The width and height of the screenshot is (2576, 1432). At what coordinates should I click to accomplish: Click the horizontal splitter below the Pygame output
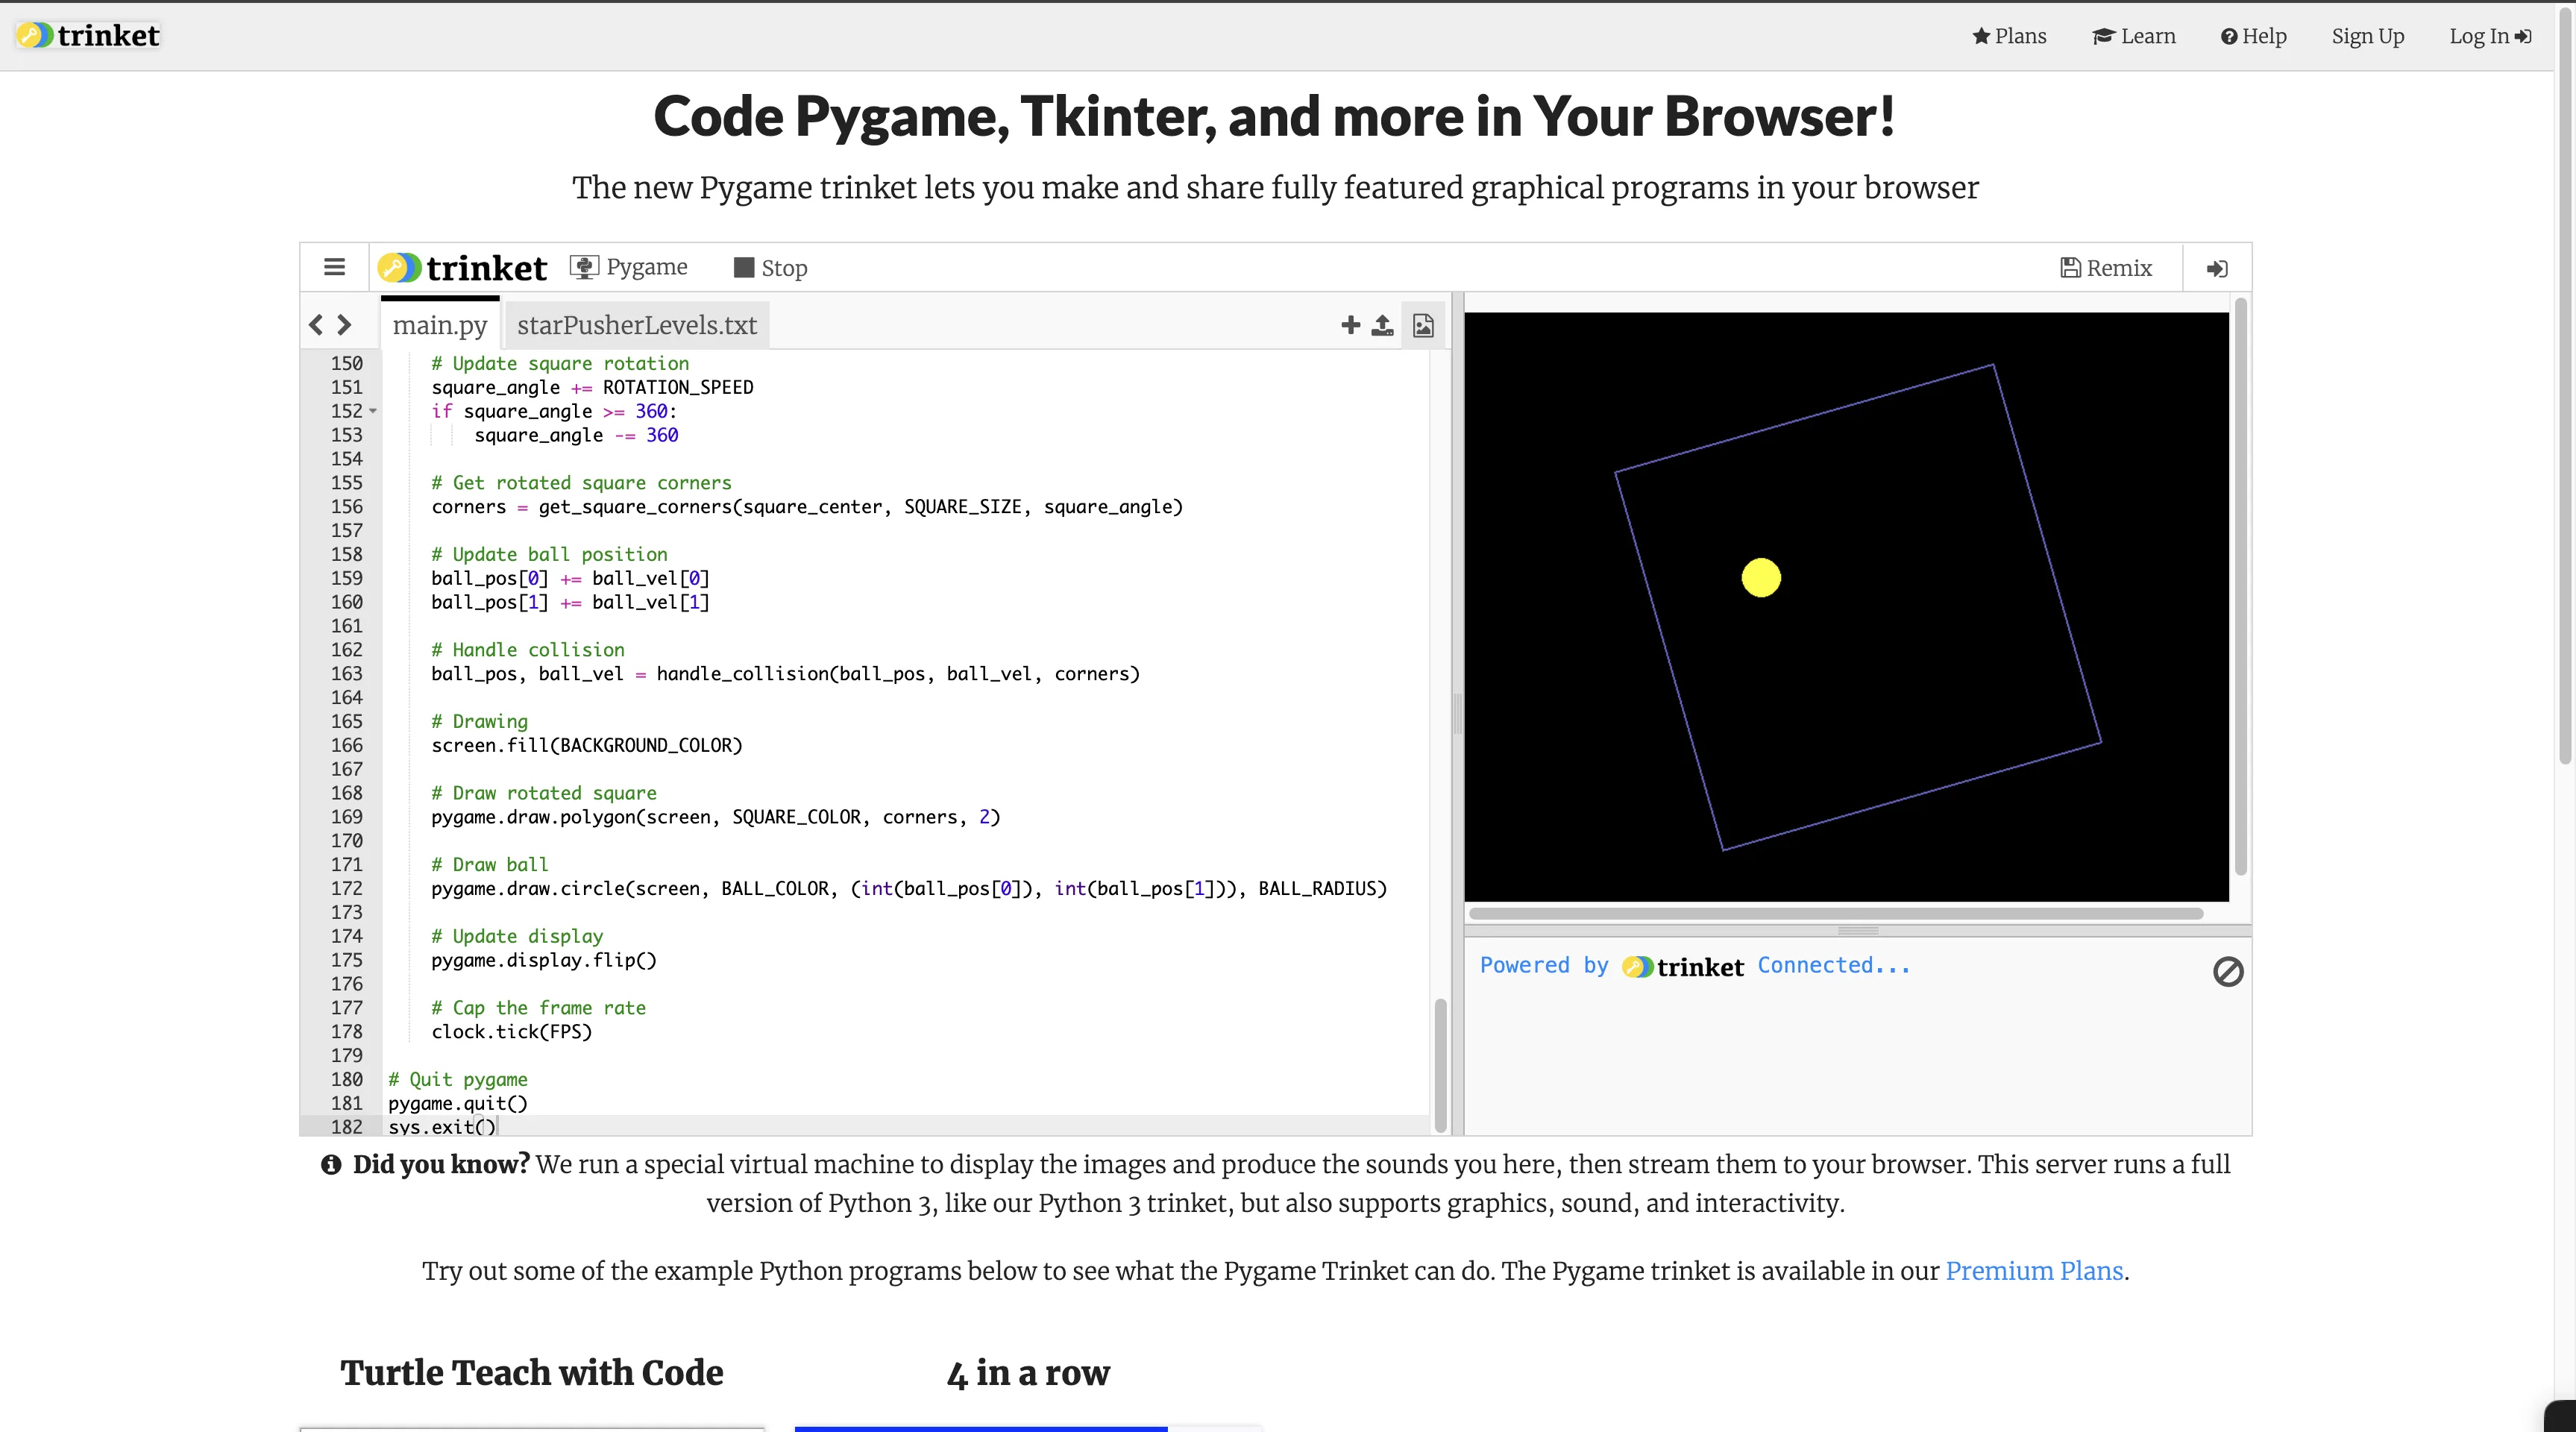coord(1858,931)
